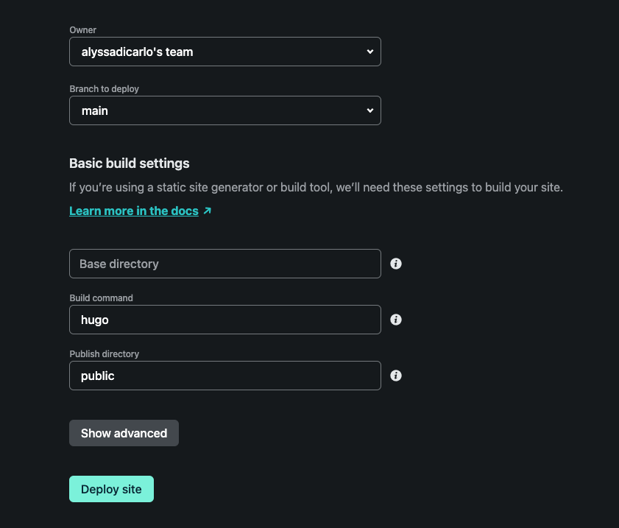Image resolution: width=619 pixels, height=528 pixels.
Task: Click Publish directory field containing public
Action: tap(224, 376)
